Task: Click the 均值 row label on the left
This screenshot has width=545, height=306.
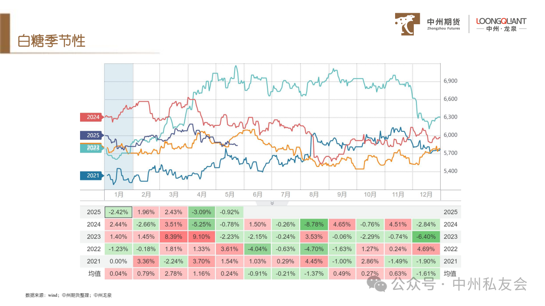Action: pos(94,274)
